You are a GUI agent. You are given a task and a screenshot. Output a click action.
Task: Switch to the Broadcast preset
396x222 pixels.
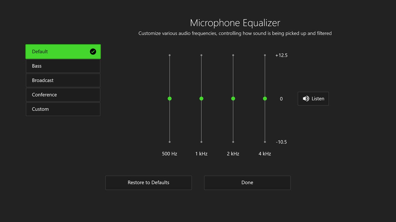click(63, 80)
